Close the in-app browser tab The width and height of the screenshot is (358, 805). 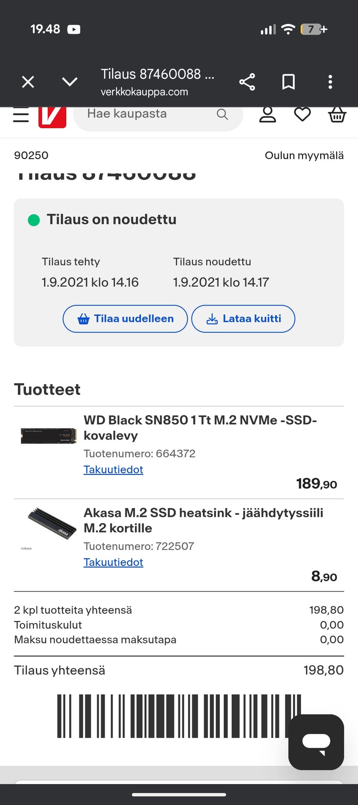pos(28,82)
